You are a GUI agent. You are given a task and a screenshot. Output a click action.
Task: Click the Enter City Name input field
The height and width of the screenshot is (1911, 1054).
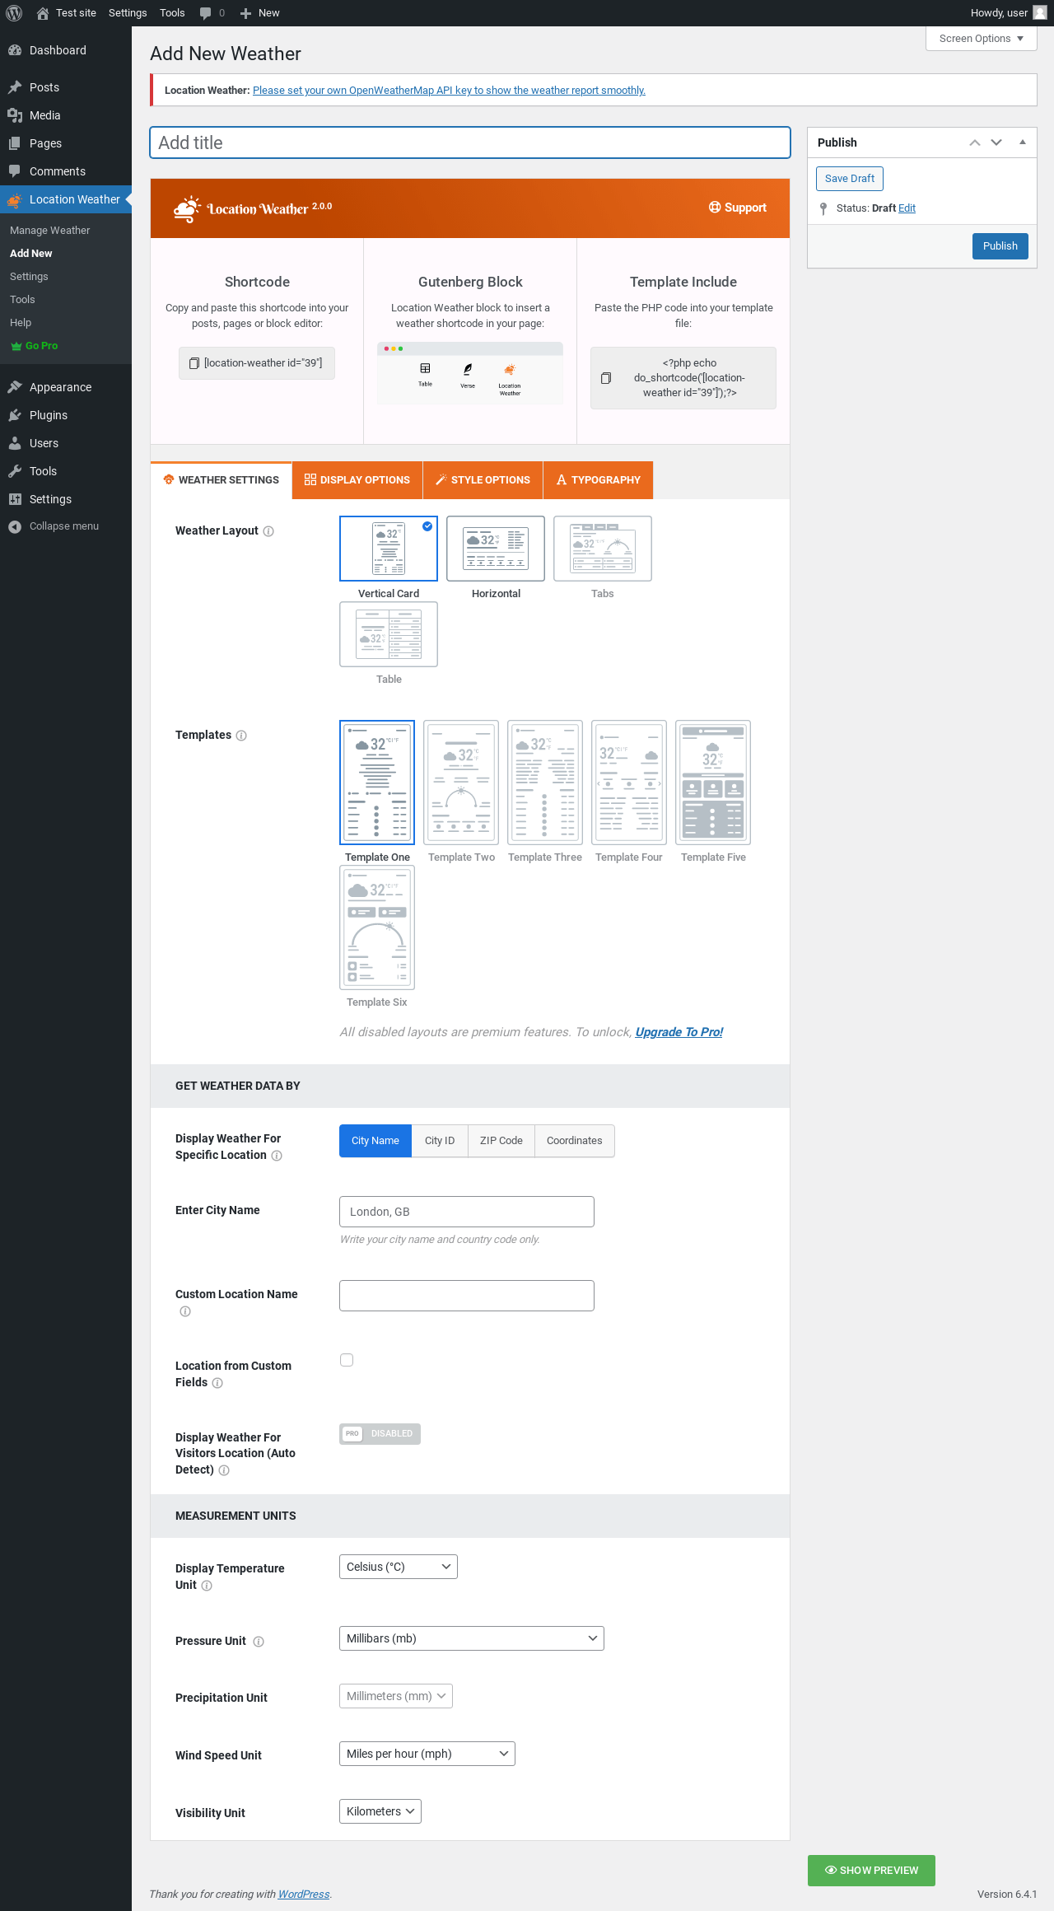tap(466, 1212)
